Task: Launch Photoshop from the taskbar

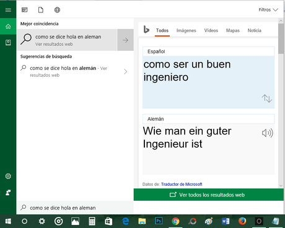Action: pyautogui.click(x=159, y=221)
